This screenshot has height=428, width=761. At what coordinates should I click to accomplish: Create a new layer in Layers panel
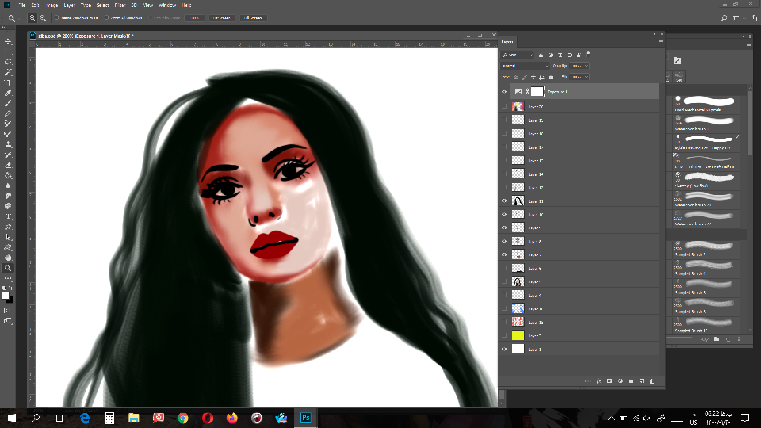[642, 381]
